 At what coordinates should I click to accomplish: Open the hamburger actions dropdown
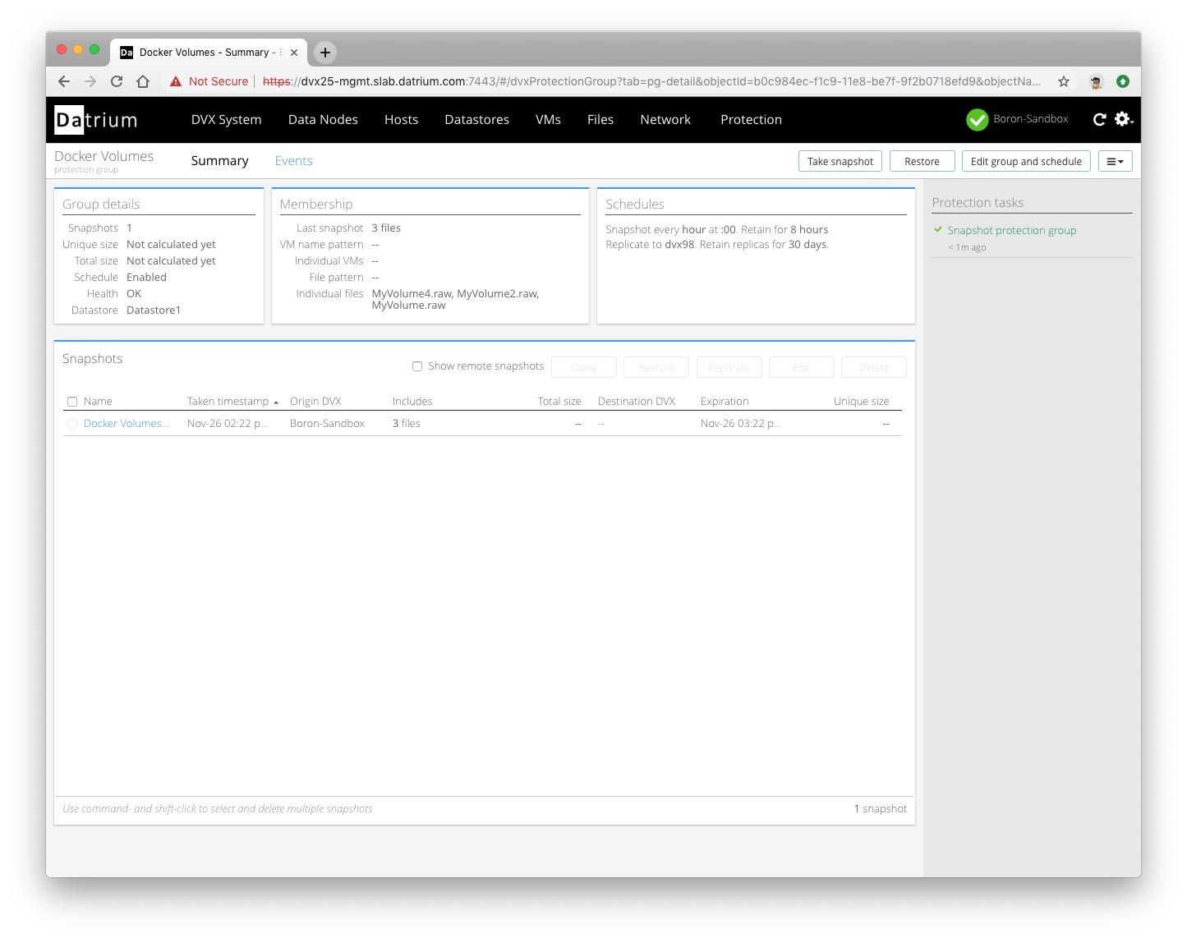(1115, 161)
